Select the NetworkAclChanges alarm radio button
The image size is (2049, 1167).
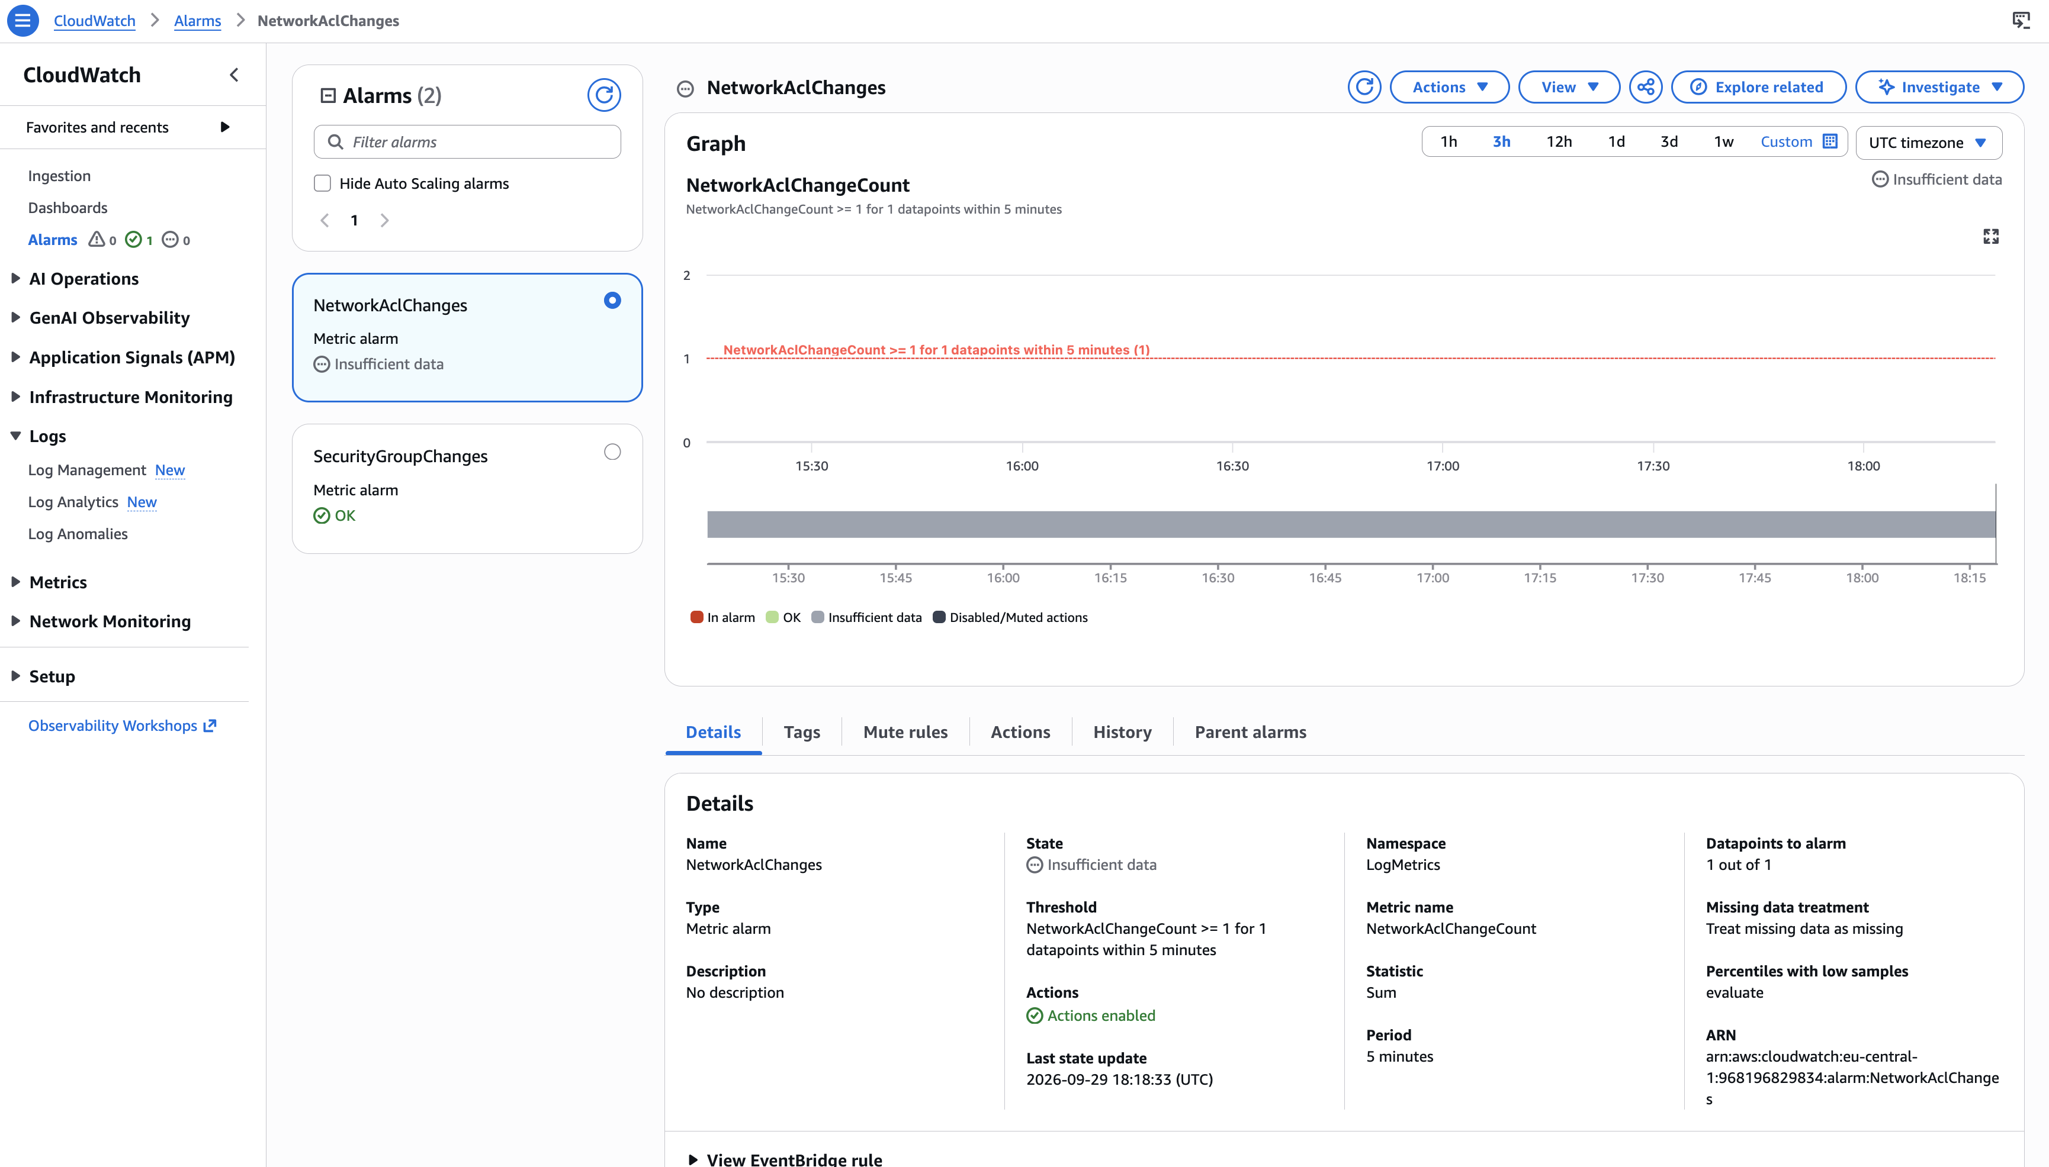(x=612, y=301)
